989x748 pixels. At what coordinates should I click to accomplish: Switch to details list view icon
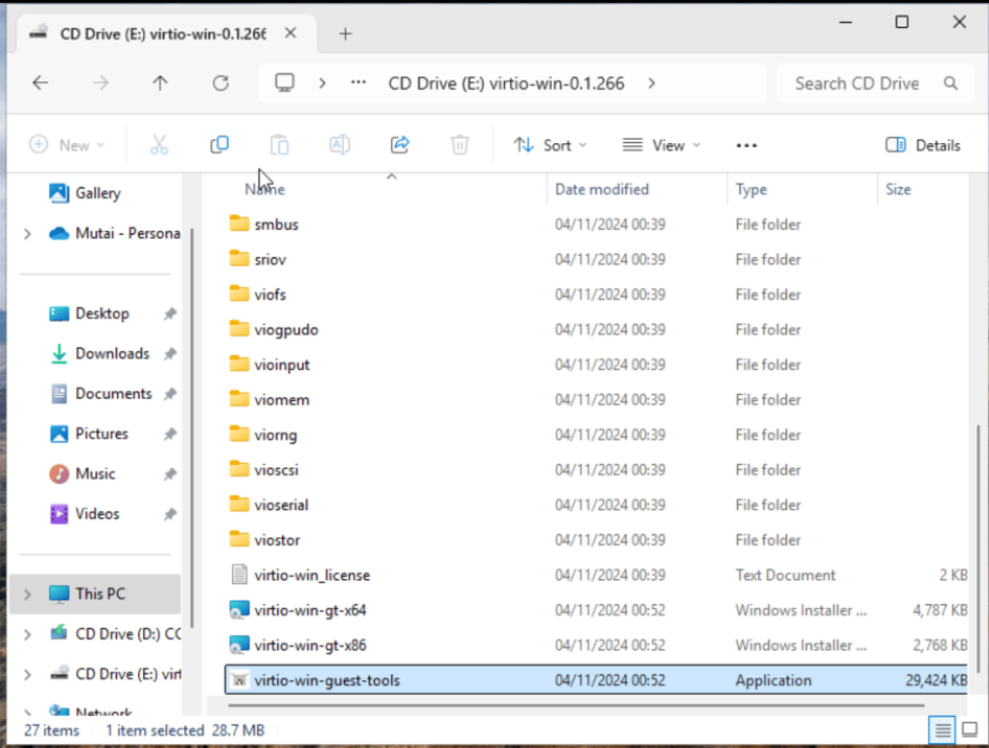[943, 731]
